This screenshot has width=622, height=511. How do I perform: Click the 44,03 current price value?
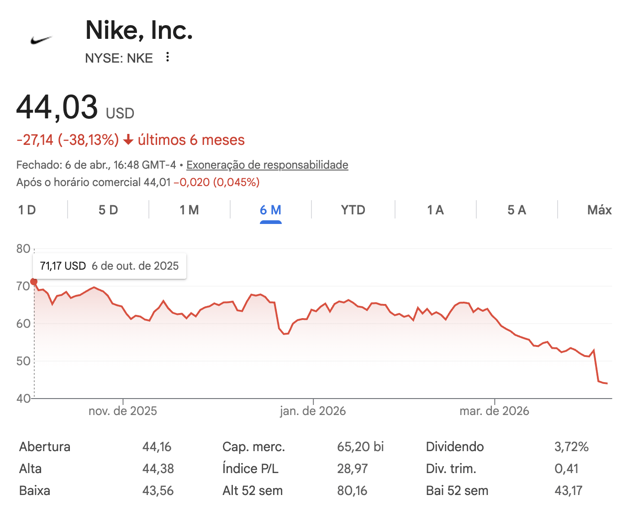coord(57,107)
